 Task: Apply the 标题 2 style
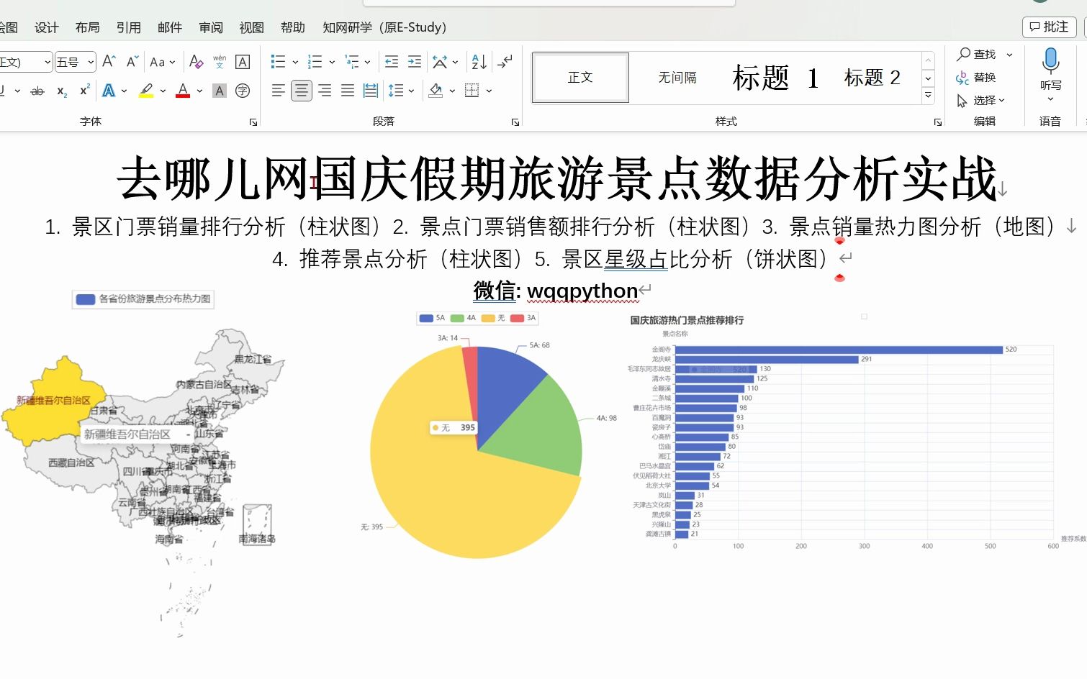coord(872,78)
